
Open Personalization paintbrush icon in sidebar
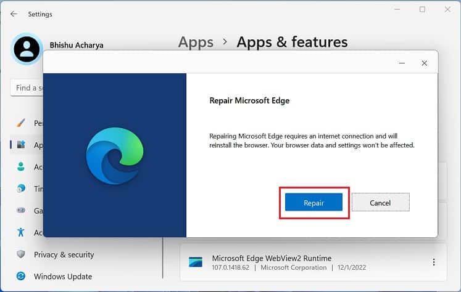(20, 123)
